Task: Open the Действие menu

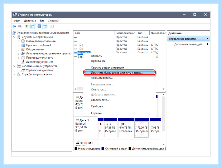Action: (30, 21)
